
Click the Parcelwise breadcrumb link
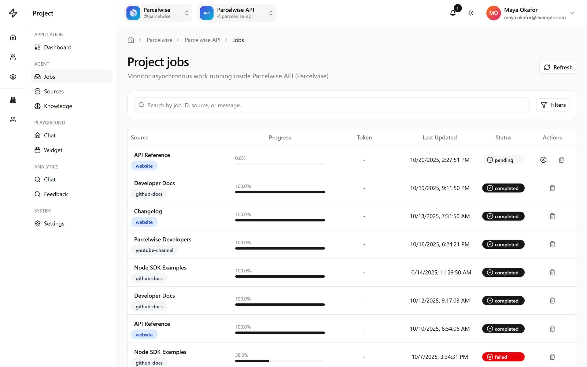(160, 40)
